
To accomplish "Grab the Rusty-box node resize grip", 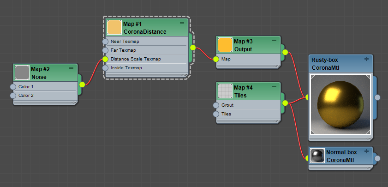I will click(369, 139).
